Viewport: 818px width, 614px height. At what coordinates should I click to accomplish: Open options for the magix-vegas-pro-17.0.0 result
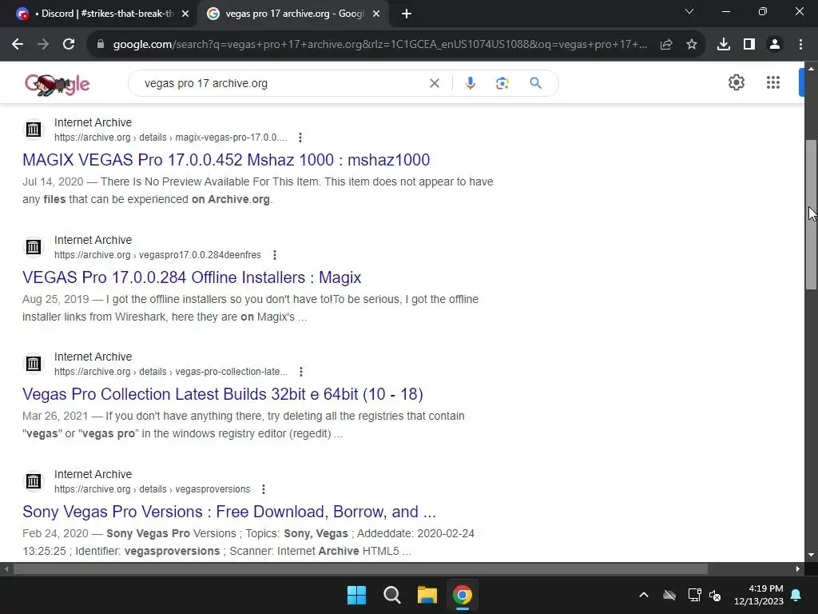[x=300, y=138]
